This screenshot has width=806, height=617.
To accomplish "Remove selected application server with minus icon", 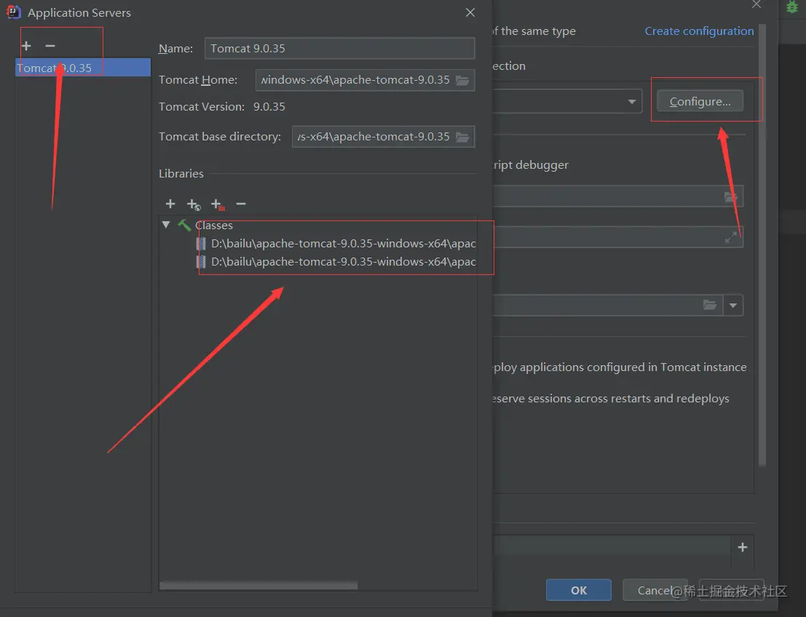I will [50, 46].
